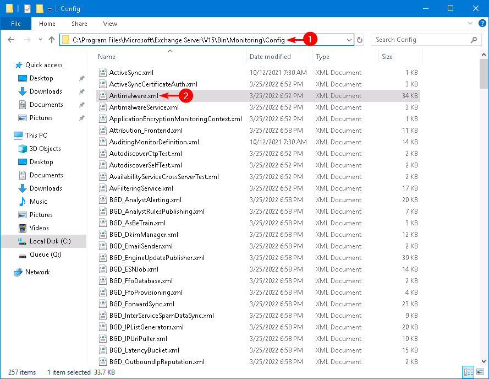Switch to Details view layout icon
Screen dimensions: 489x379
(x=468, y=372)
